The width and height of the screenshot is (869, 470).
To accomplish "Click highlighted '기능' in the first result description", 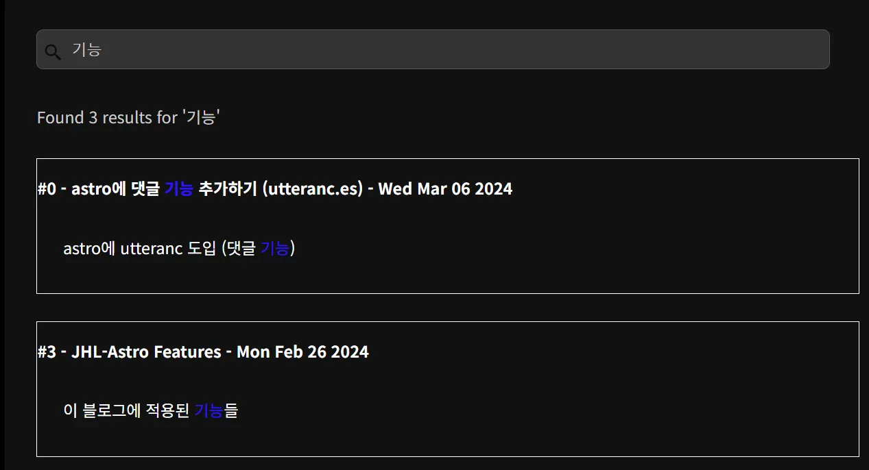I will pyautogui.click(x=275, y=248).
